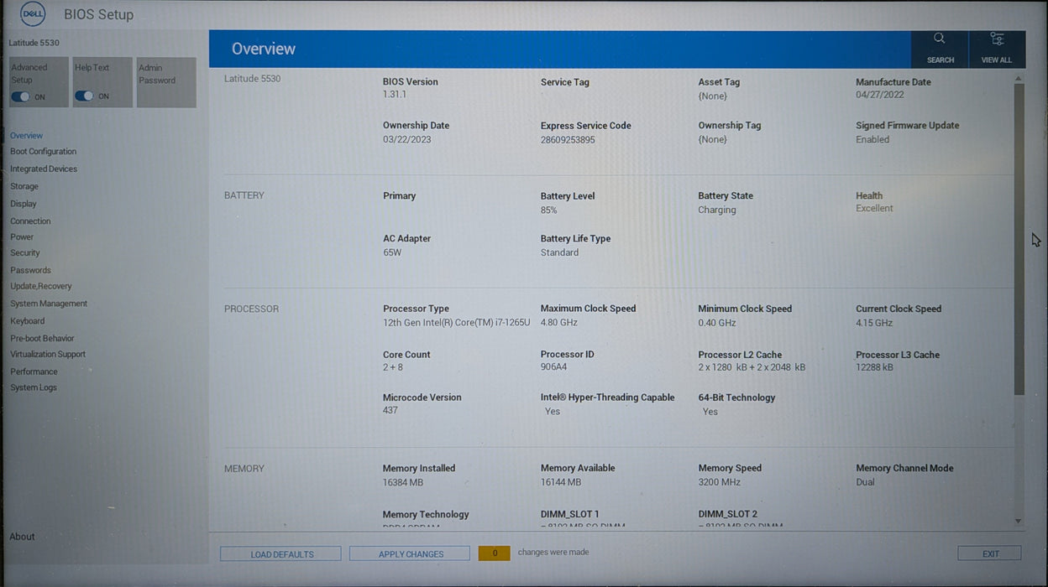Click Processor ID 906A4
Viewport: 1048px width, 587px height.
click(x=553, y=367)
